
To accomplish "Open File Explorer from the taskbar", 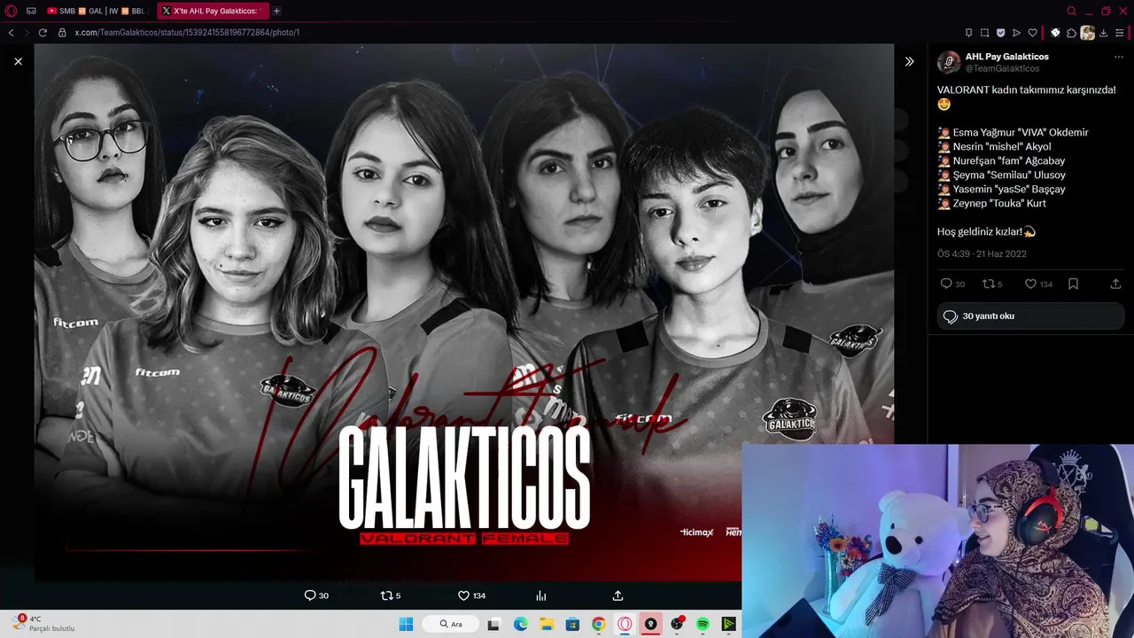I will (x=547, y=624).
